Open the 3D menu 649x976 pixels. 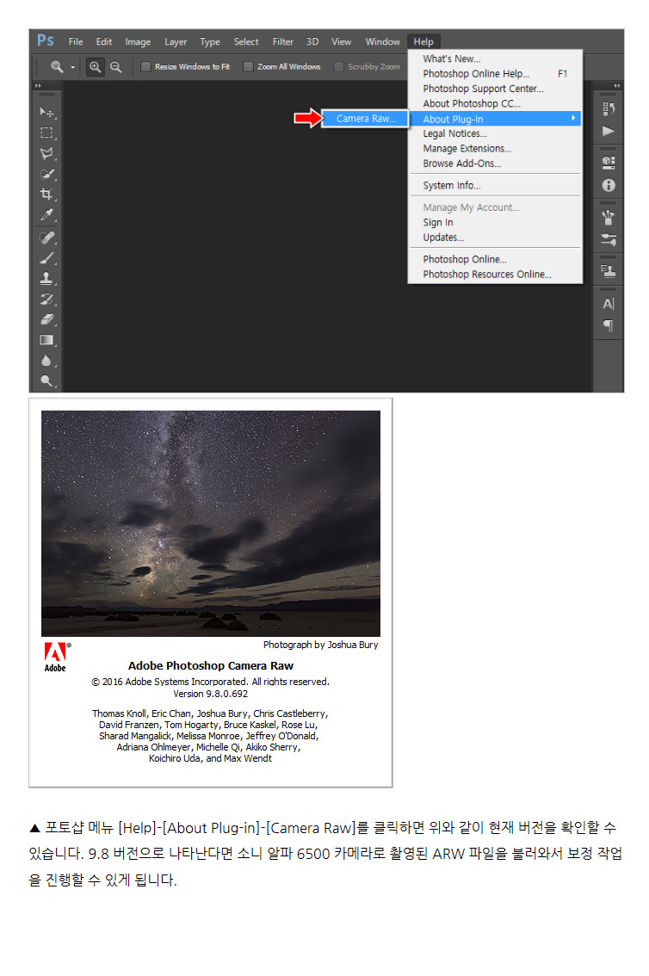pyautogui.click(x=312, y=41)
